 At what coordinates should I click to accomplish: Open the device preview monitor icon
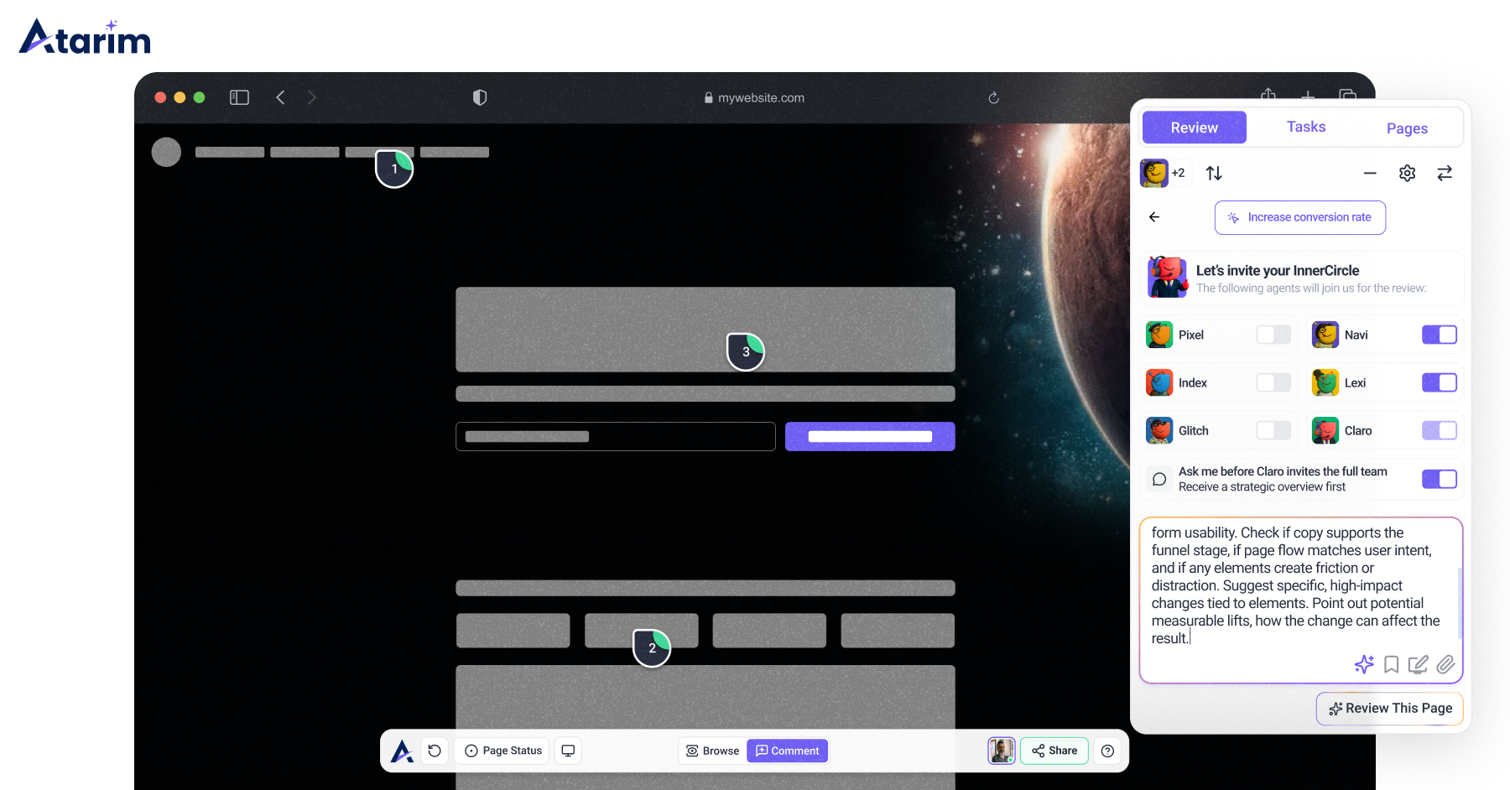568,751
